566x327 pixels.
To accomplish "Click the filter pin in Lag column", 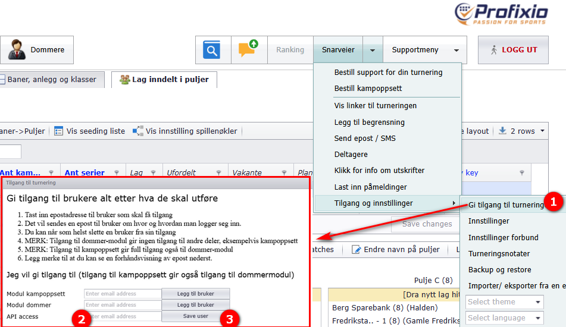I will click(x=153, y=172).
